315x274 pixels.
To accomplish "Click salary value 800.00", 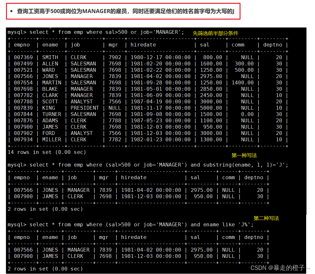I will 212,57.
